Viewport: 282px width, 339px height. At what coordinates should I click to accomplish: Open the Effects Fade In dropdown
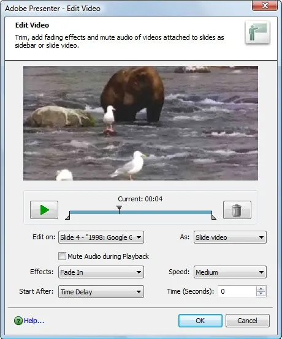pos(101,272)
